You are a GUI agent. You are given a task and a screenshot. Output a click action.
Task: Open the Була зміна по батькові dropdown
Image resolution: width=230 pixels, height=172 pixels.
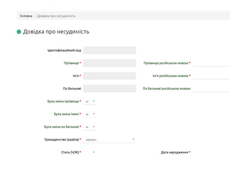point(90,127)
